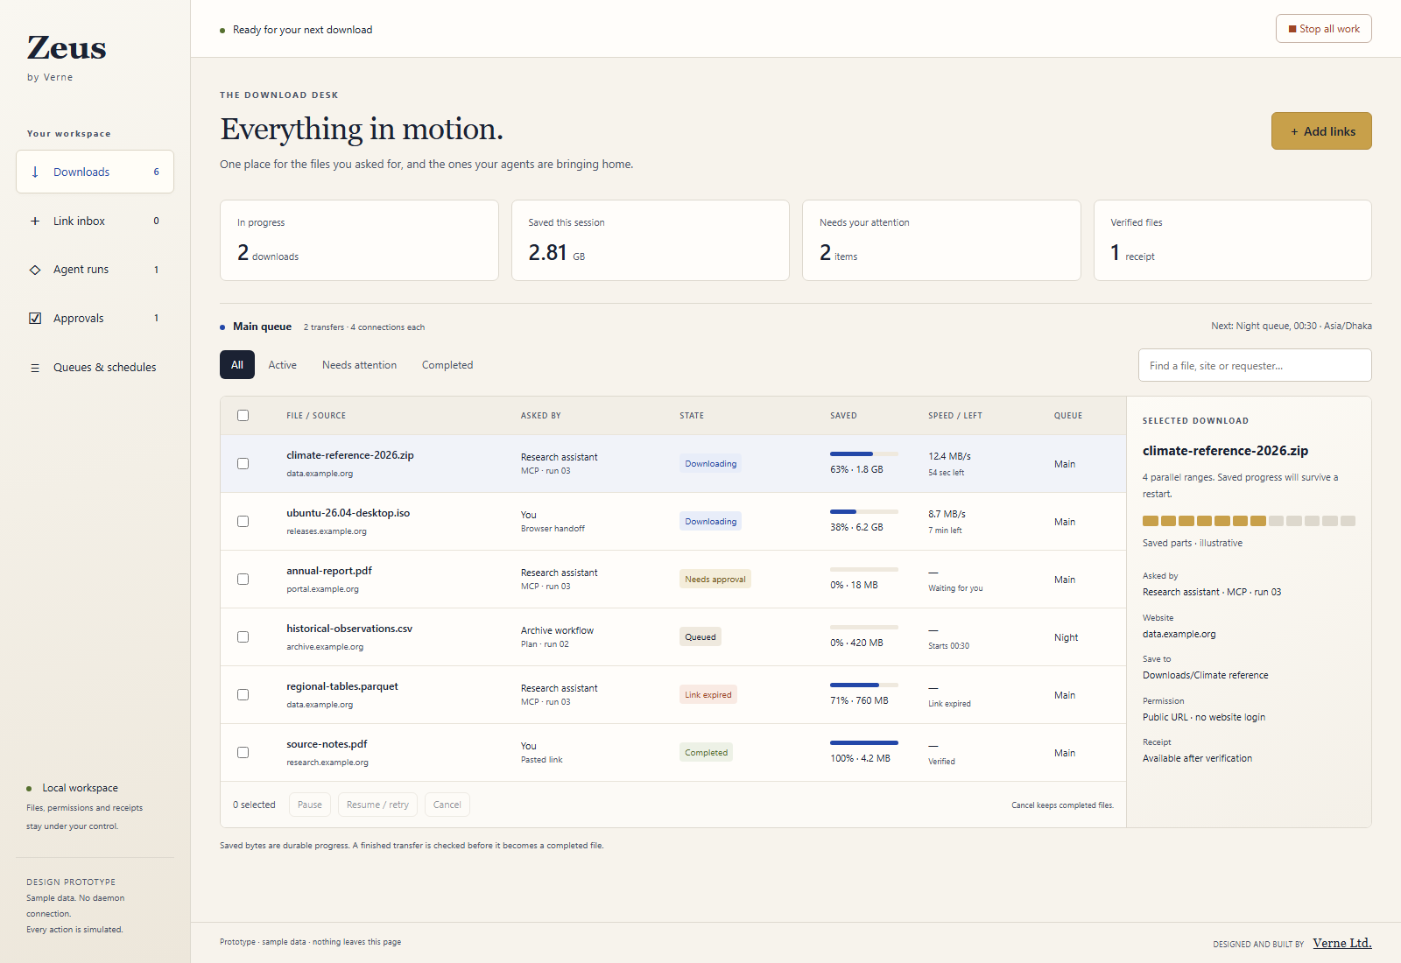
Task: Click the Approvals checkmark icon
Action: 35,319
